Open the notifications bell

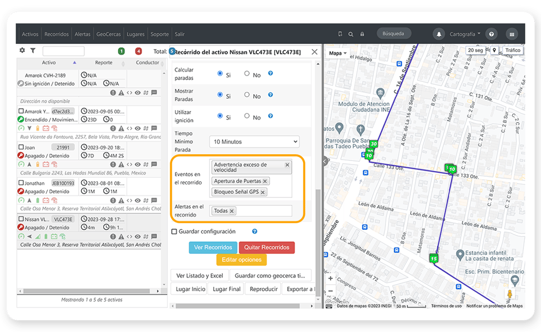(439, 34)
